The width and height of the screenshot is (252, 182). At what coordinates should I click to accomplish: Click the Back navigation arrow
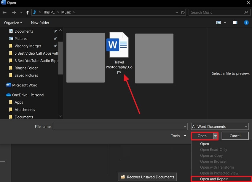[4, 12]
